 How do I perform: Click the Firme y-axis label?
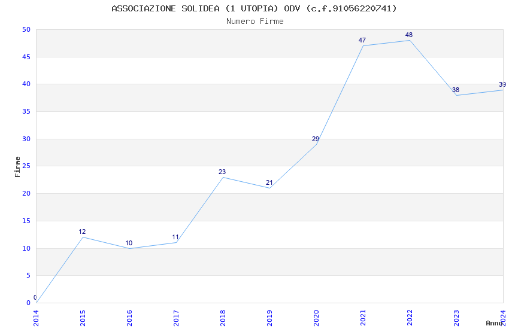click(17, 167)
